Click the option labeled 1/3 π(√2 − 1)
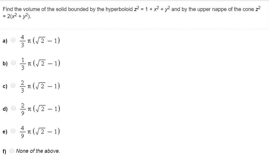 coord(39,63)
